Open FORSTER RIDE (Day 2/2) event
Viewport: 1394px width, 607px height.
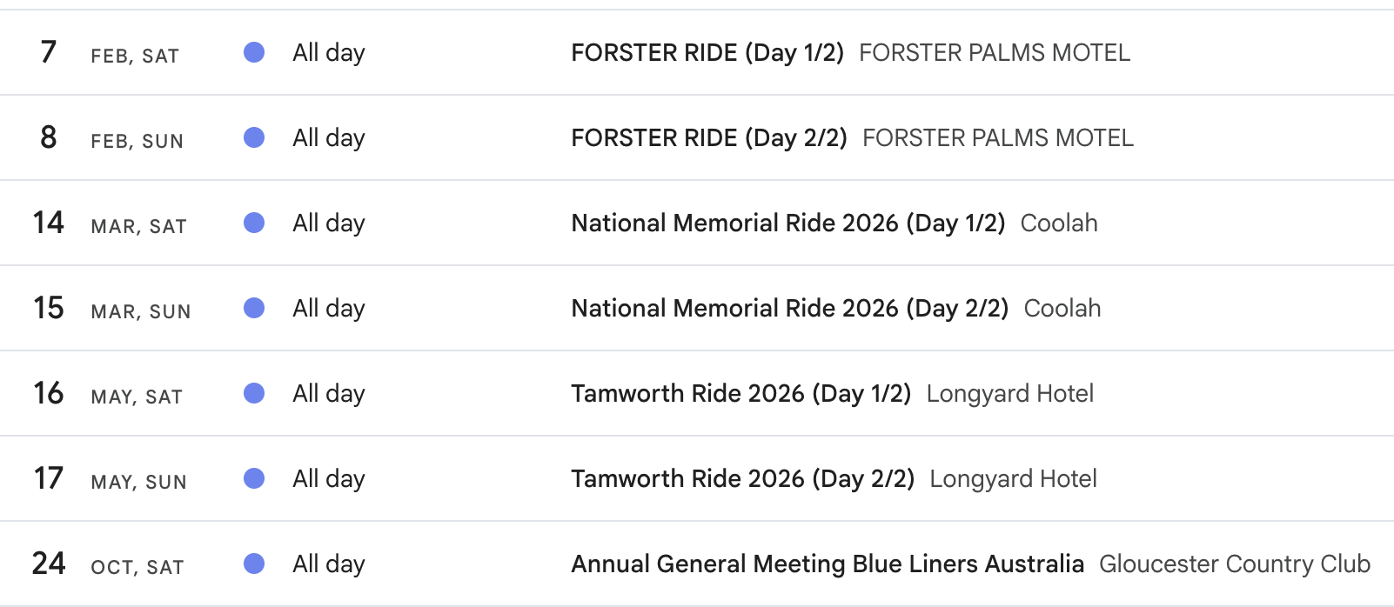point(708,138)
